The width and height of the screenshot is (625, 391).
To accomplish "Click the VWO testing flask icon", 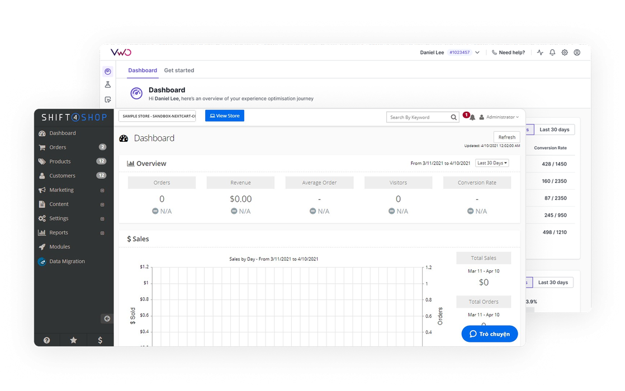I will pos(108,85).
